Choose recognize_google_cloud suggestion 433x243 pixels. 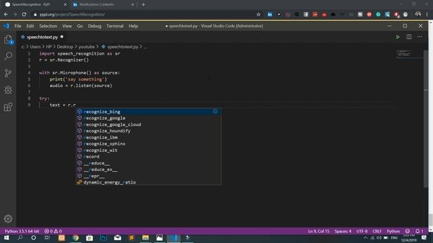point(149,124)
